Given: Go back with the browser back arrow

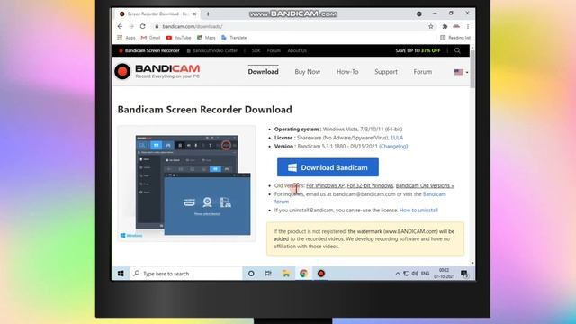Looking at the screenshot, I should click(120, 26).
